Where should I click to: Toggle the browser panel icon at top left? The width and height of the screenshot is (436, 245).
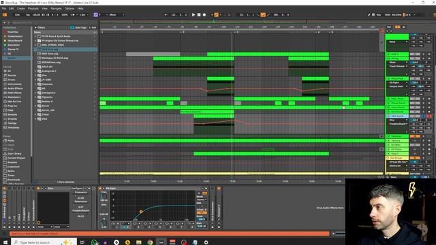[x=5, y=15]
